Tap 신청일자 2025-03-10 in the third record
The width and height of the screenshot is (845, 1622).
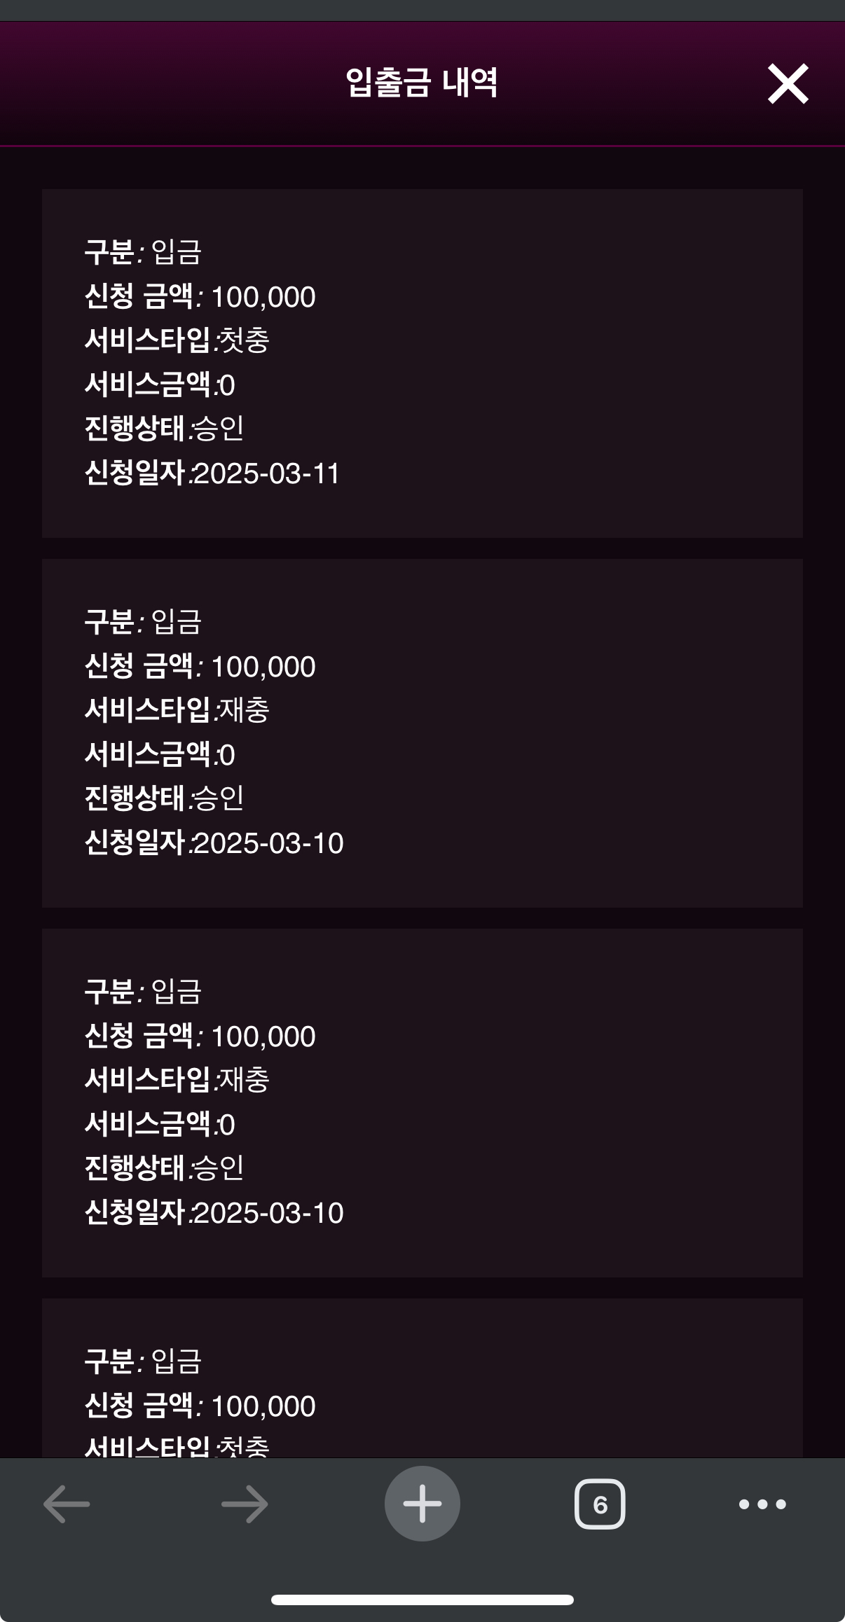coord(214,1212)
